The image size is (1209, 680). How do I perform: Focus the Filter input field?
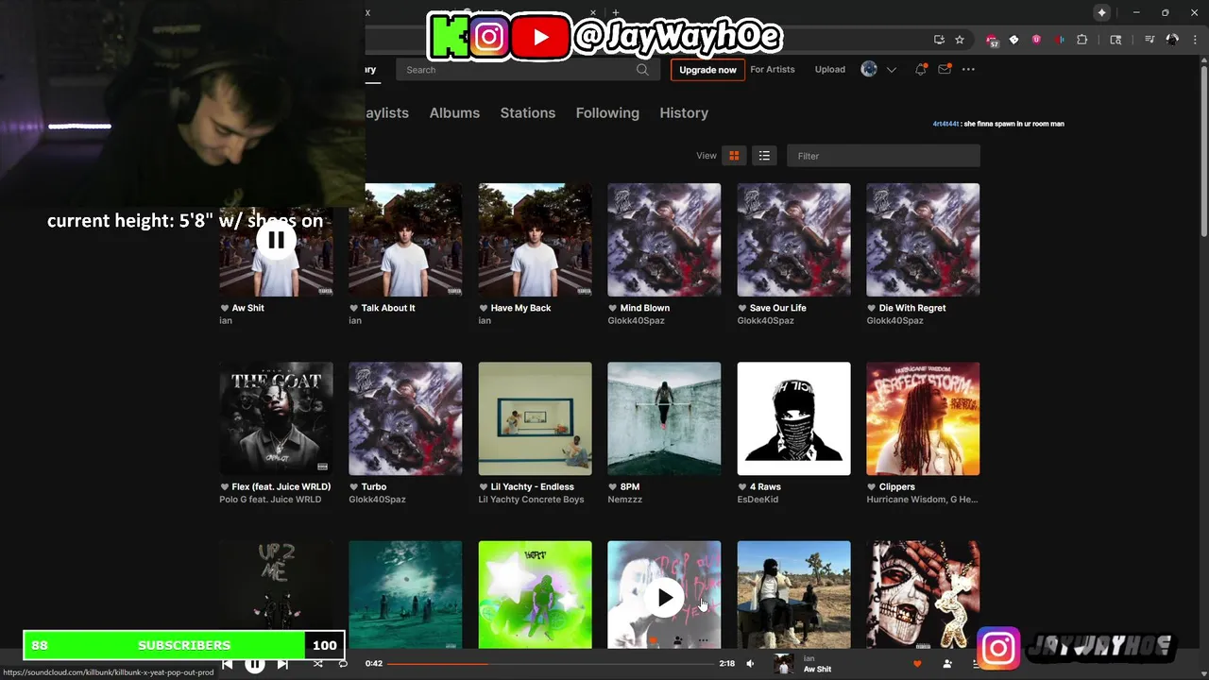pyautogui.click(x=883, y=156)
